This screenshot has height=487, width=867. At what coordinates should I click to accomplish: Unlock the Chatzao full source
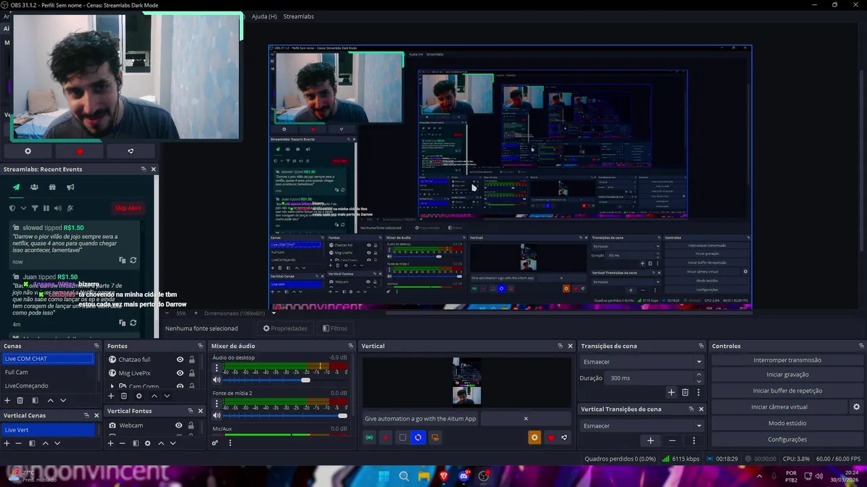(192, 360)
